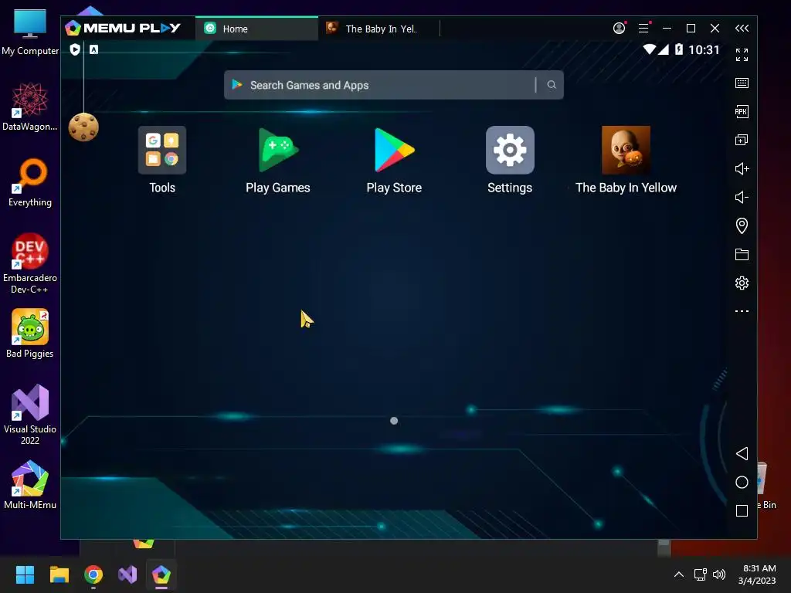Select Multi-MEmu desktop shortcut
The height and width of the screenshot is (593, 791).
(x=30, y=486)
